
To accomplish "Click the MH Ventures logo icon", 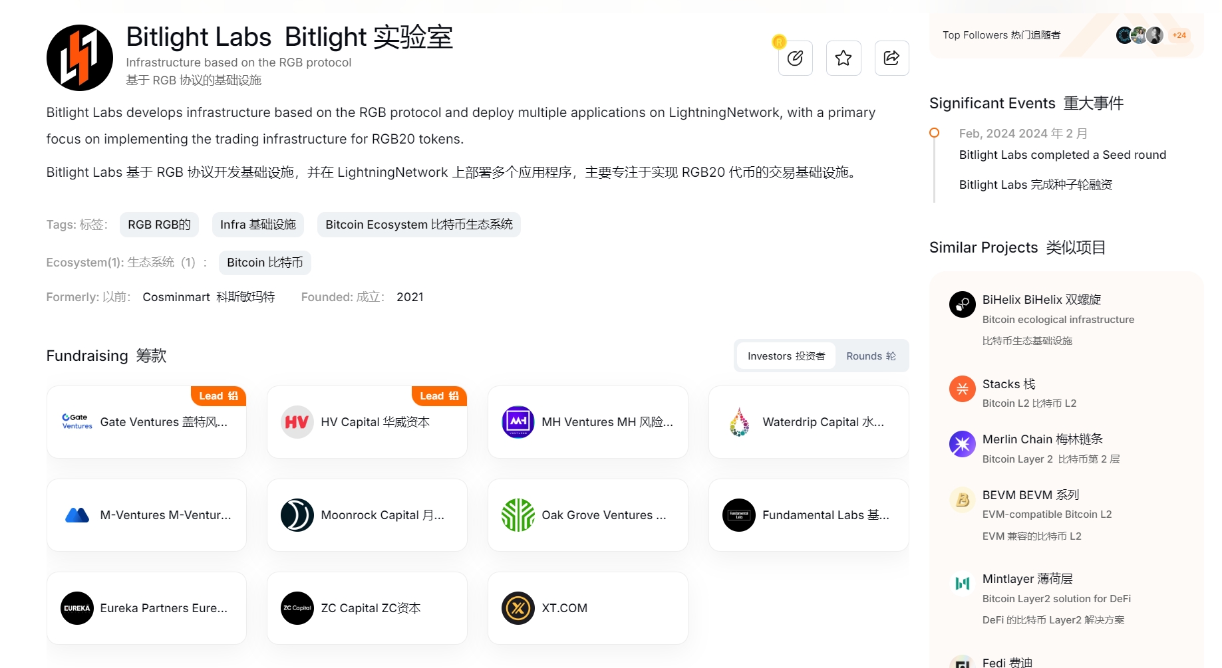I will [x=518, y=422].
